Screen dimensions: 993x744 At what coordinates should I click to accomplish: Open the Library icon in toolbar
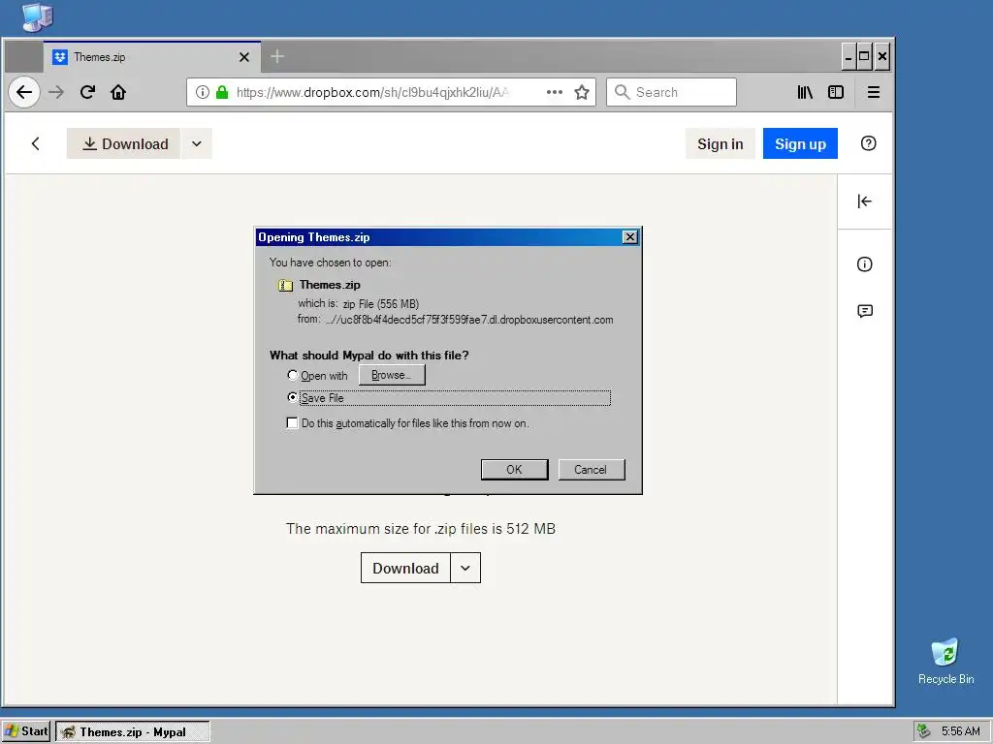tap(805, 92)
